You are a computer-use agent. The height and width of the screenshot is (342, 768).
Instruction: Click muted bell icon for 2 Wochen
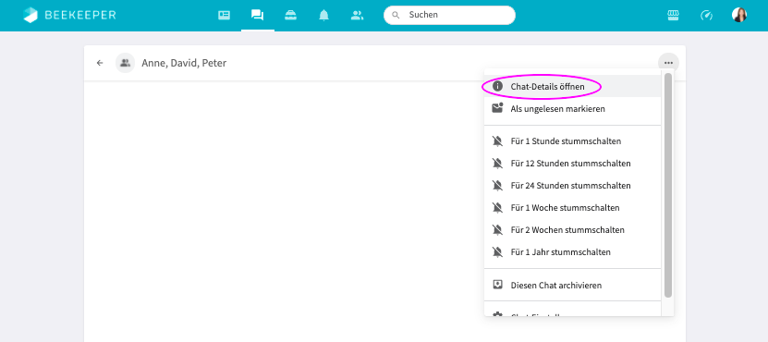497,230
